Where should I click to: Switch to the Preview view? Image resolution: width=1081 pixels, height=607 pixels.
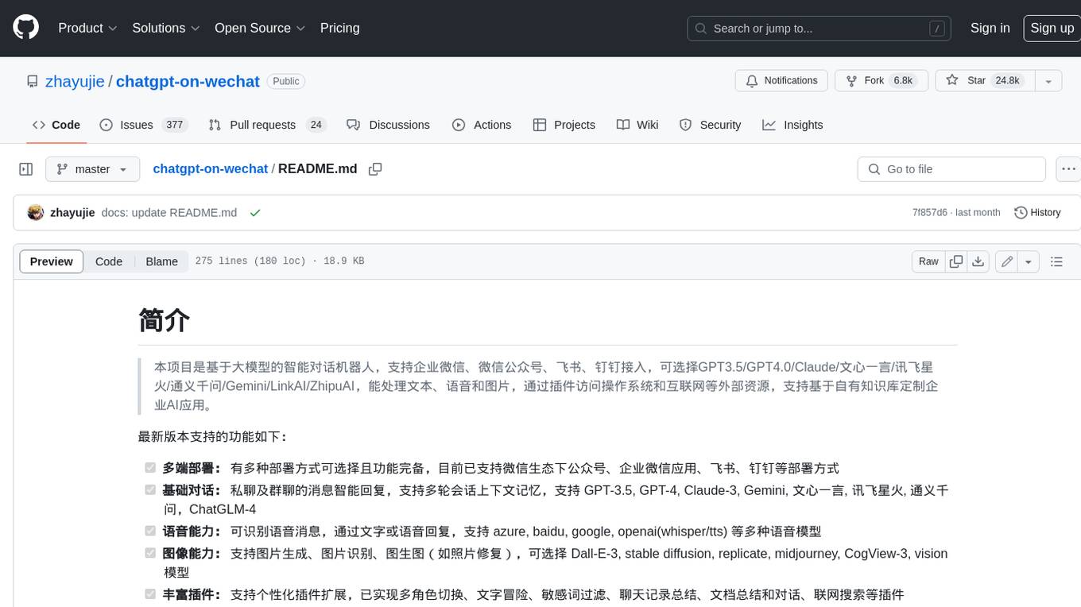point(52,261)
